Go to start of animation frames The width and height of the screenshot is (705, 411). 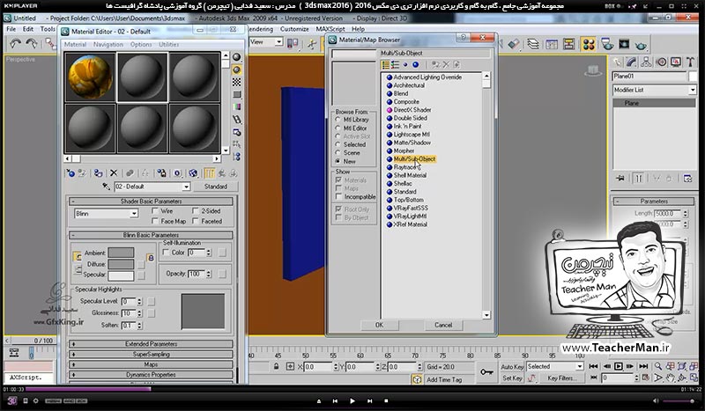point(593,366)
